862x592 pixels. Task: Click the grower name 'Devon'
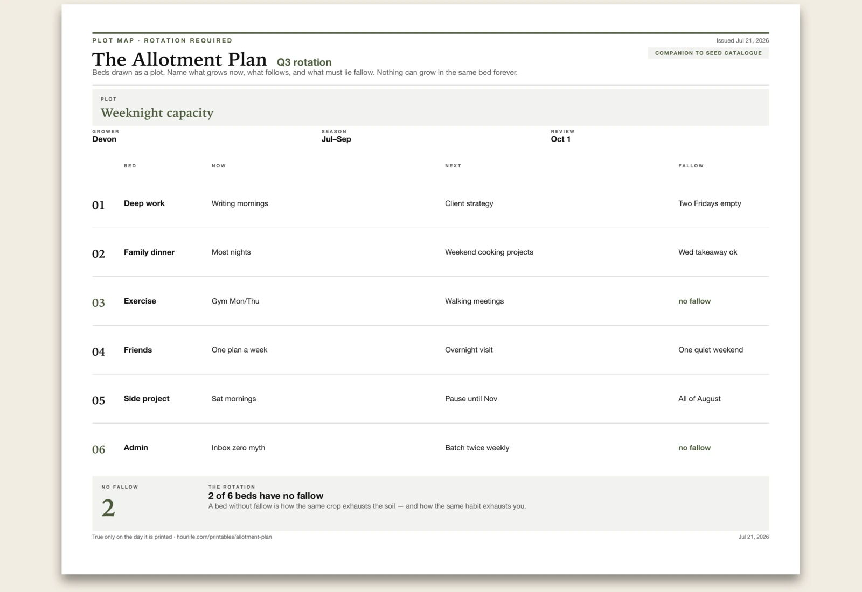(x=104, y=139)
